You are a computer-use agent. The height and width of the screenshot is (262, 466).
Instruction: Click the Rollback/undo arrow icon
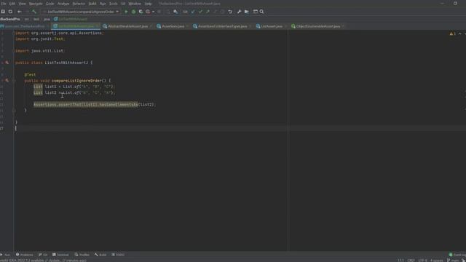230,12
